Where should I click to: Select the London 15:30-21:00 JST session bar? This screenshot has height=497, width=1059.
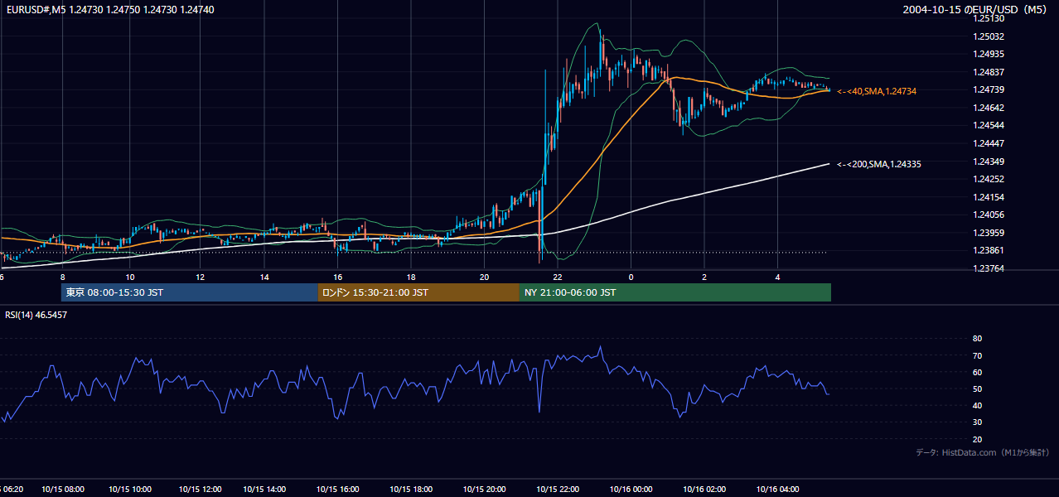coord(418,292)
